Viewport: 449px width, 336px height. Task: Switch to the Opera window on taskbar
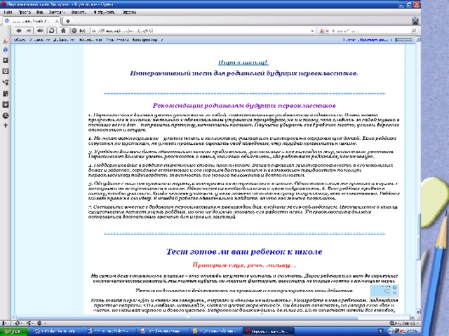(268, 331)
